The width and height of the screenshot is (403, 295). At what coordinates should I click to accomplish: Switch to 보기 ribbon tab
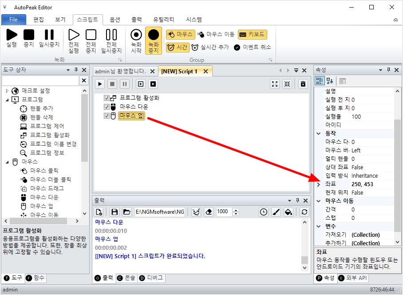tap(60, 20)
